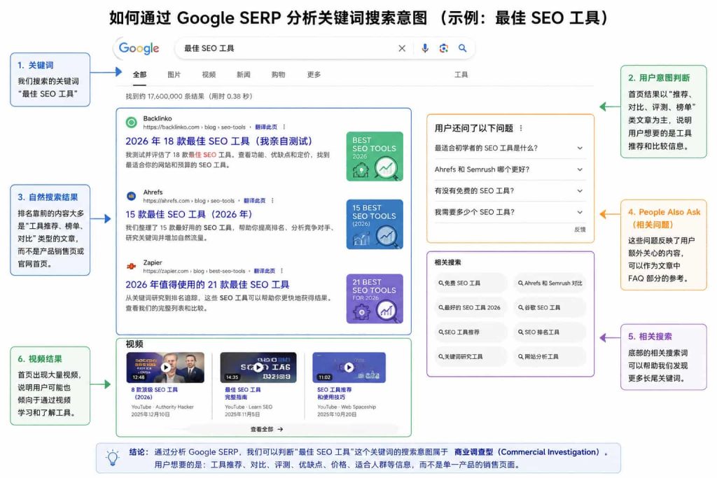
Task: Open options beside 用户还问了以下问题 heading
Action: click(521, 128)
